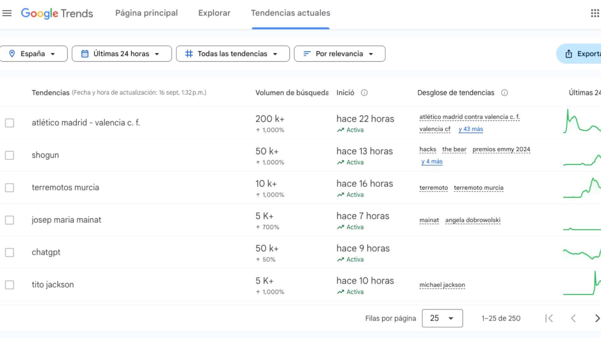Screen dimensions: 601x338
Task: Select checkbox for josep maria mainat
Action: tap(9, 220)
